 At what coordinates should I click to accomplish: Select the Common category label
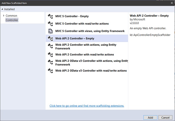coord(11,16)
